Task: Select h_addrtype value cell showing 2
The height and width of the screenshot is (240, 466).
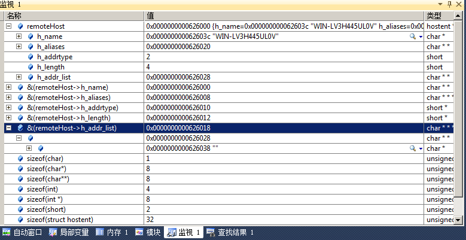Action: coord(284,57)
